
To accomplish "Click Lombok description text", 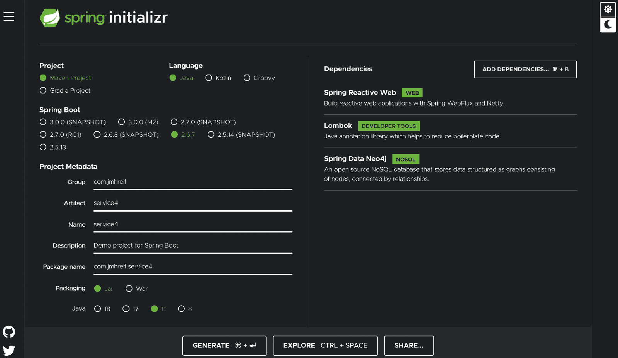I will [412, 136].
